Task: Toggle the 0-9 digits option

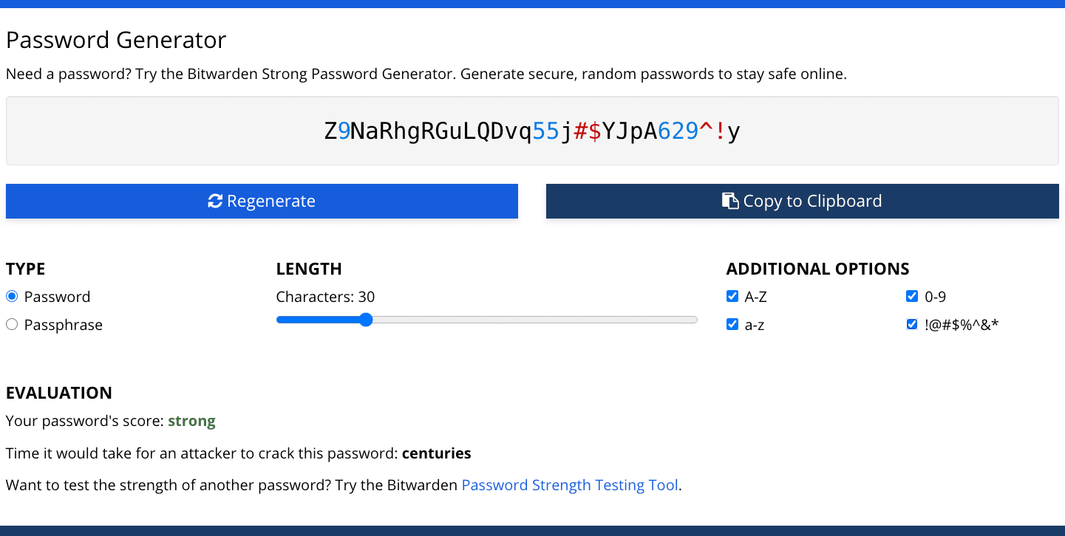Action: tap(912, 295)
